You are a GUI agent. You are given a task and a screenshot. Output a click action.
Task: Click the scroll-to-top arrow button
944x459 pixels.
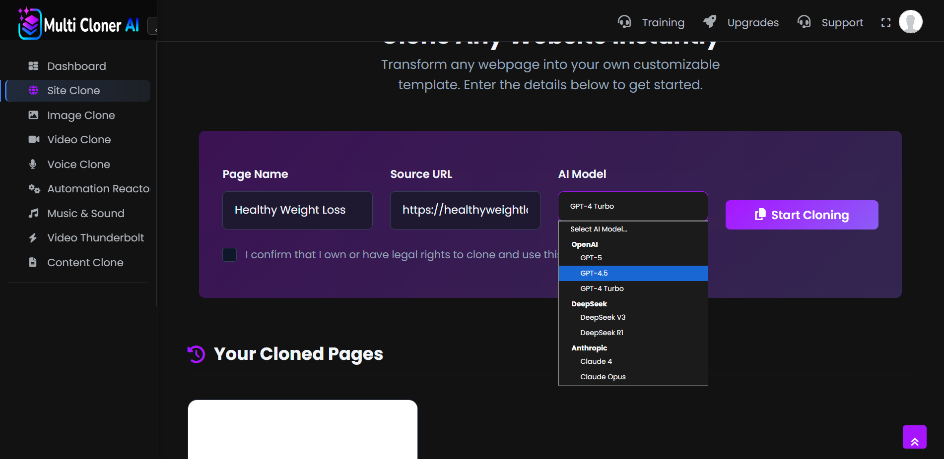pos(914,437)
